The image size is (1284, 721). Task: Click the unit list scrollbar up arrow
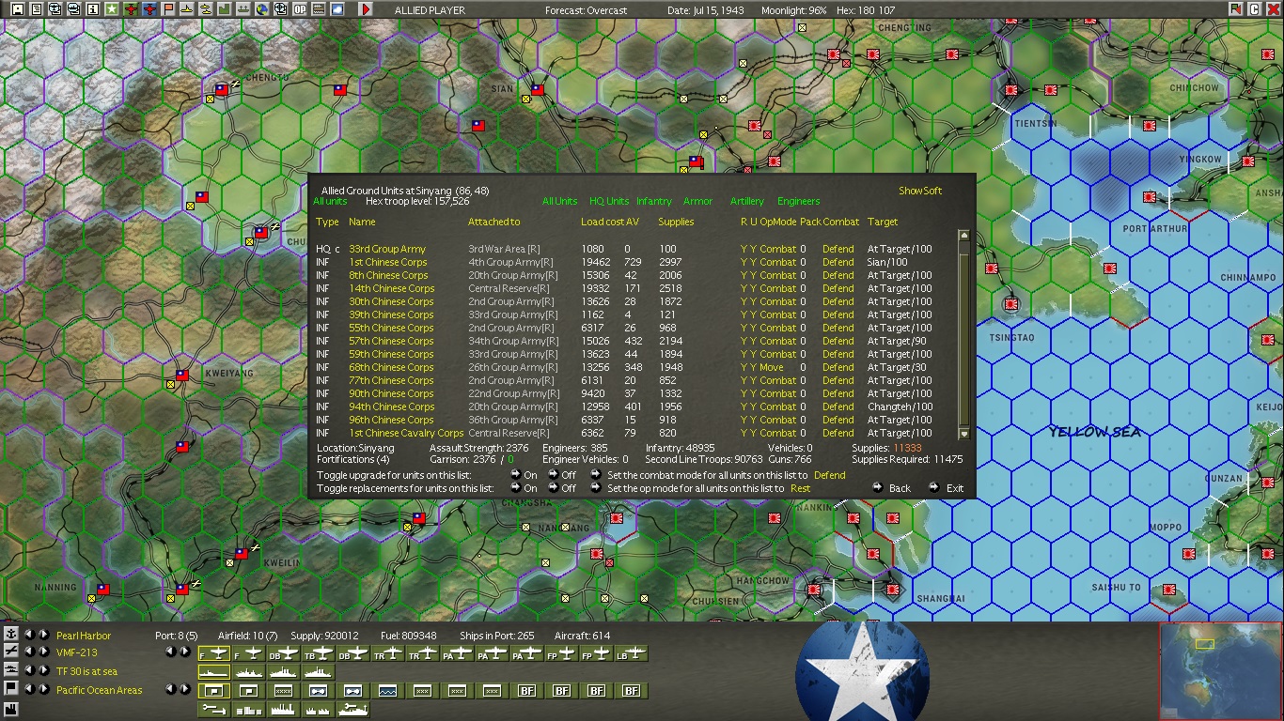coord(963,236)
